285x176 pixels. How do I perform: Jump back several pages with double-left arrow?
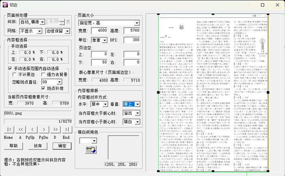click(x=21, y=130)
